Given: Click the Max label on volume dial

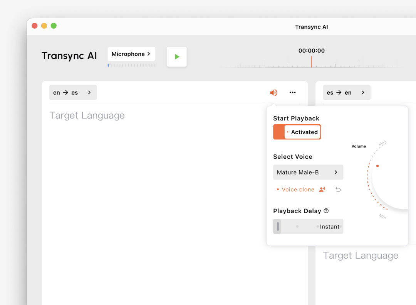Looking at the screenshot, I should [x=382, y=143].
